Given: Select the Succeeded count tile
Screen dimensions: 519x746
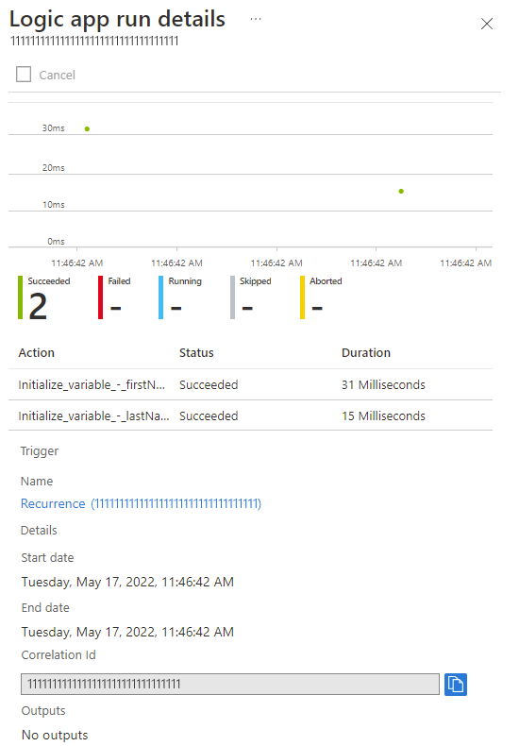Looking at the screenshot, I should tap(44, 297).
